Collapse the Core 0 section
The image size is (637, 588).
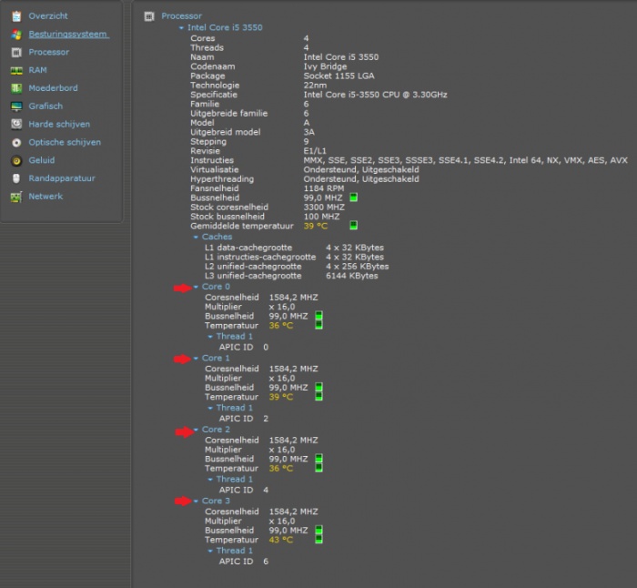click(196, 287)
